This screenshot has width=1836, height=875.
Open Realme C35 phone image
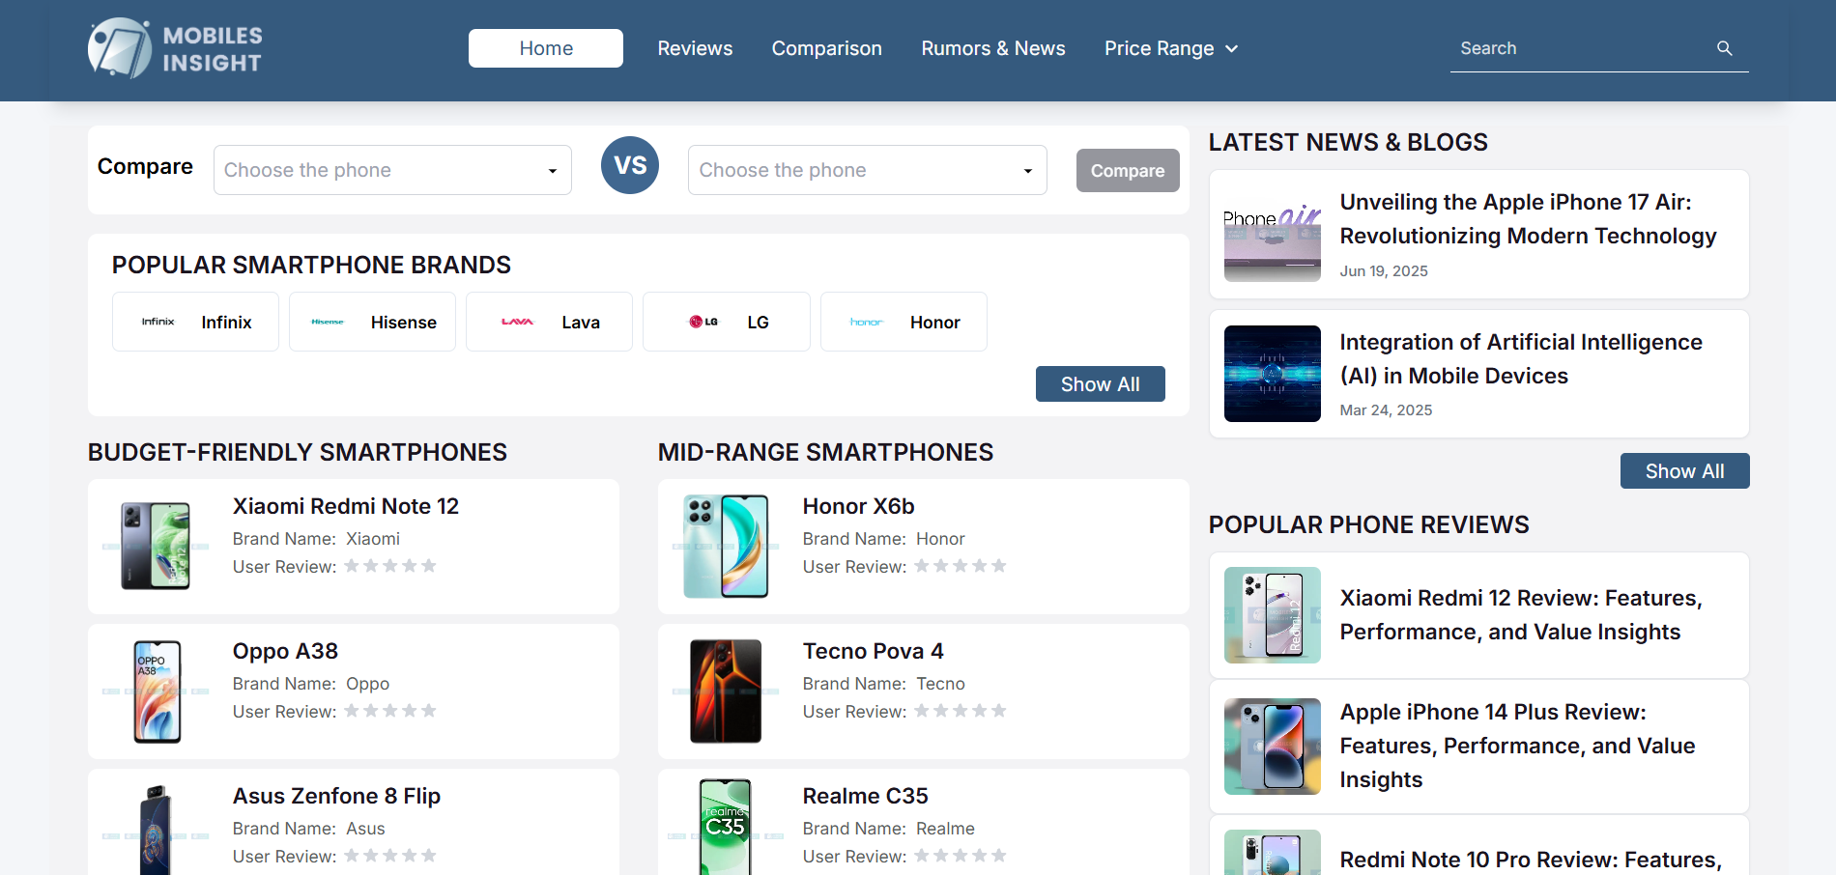tap(726, 827)
